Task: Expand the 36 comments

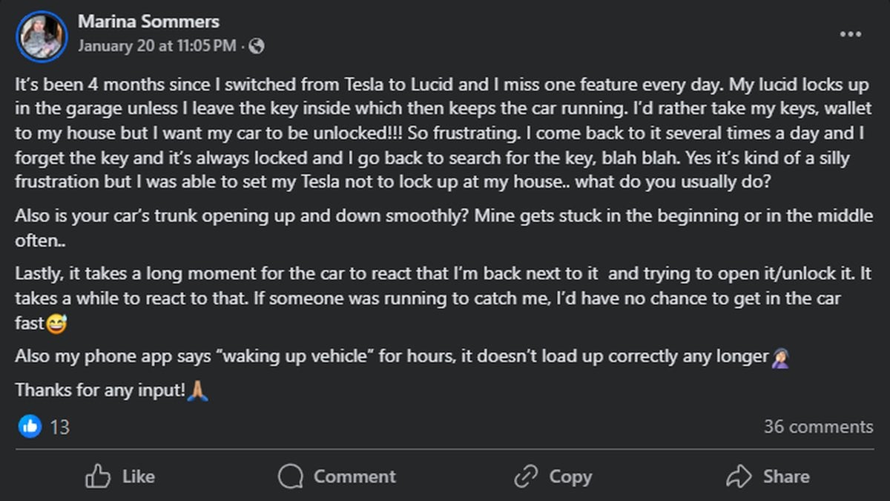Action: (818, 427)
